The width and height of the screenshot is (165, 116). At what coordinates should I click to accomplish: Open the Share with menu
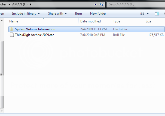tap(57, 14)
